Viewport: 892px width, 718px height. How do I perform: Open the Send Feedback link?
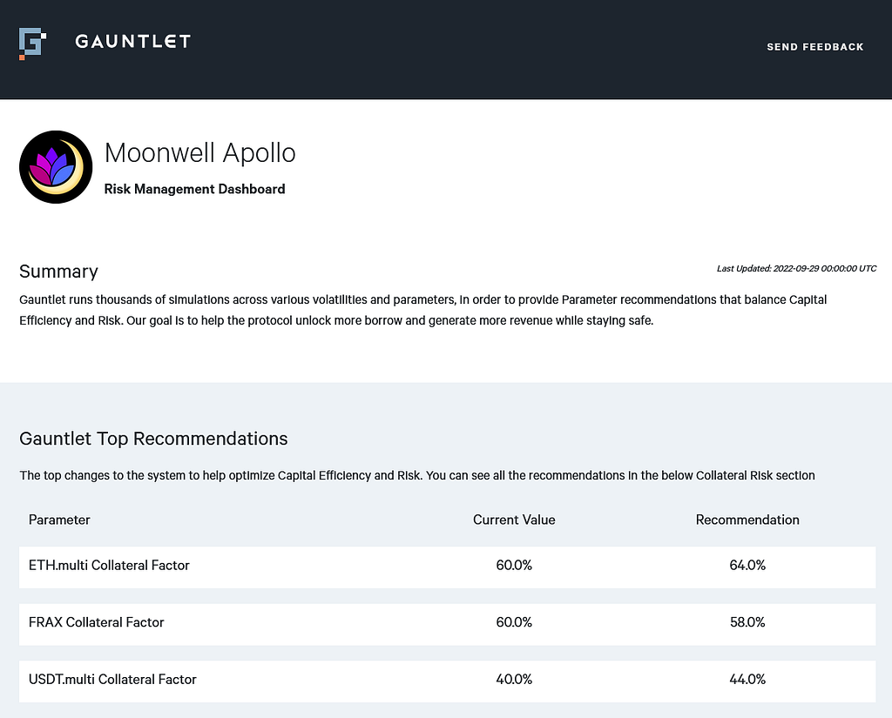coord(814,47)
